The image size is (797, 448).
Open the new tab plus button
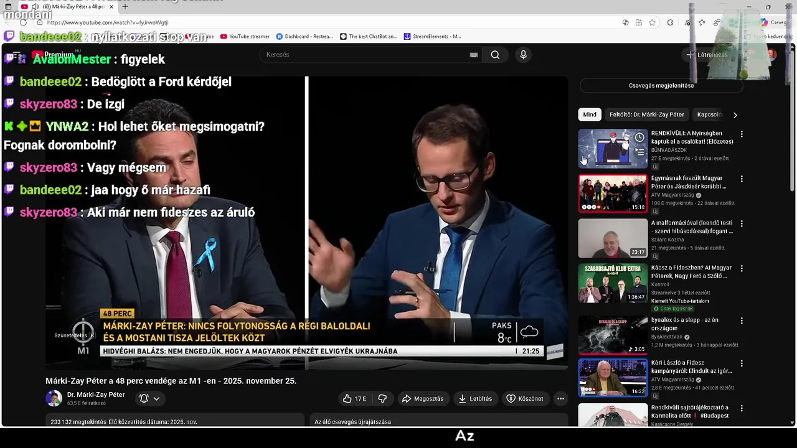pyautogui.click(x=125, y=7)
